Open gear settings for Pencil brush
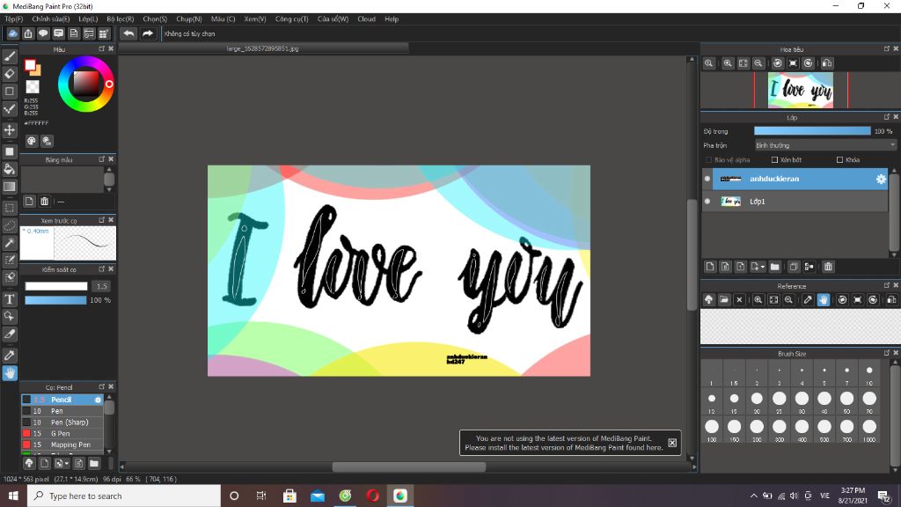 98,400
